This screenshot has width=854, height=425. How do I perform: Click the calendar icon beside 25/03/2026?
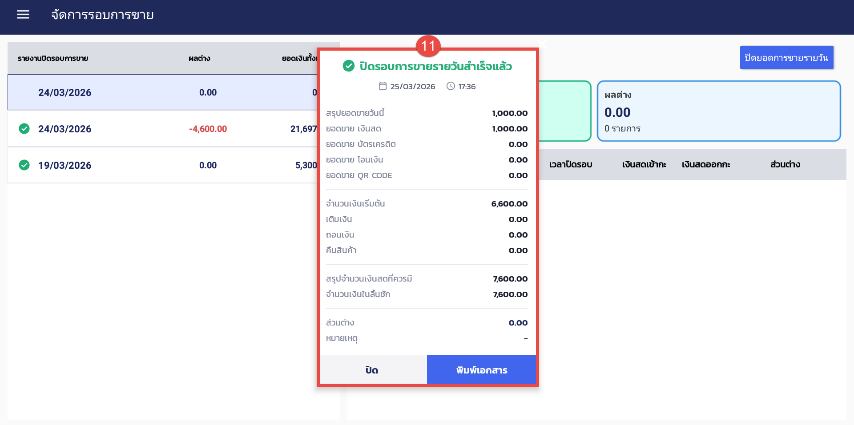point(383,86)
